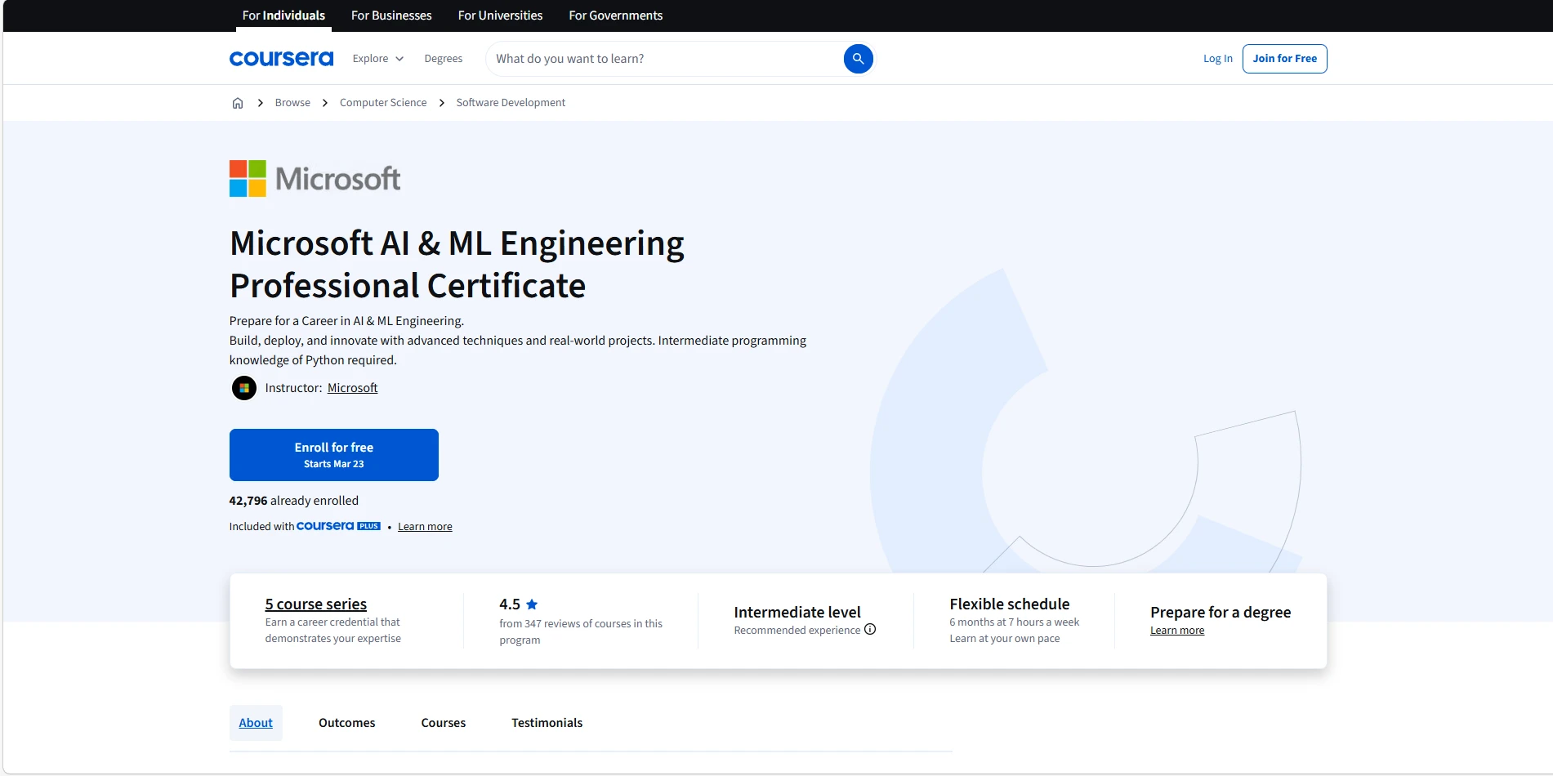Viewport: 1553px width, 776px height.
Task: Click the search magnifier icon
Action: click(x=857, y=58)
